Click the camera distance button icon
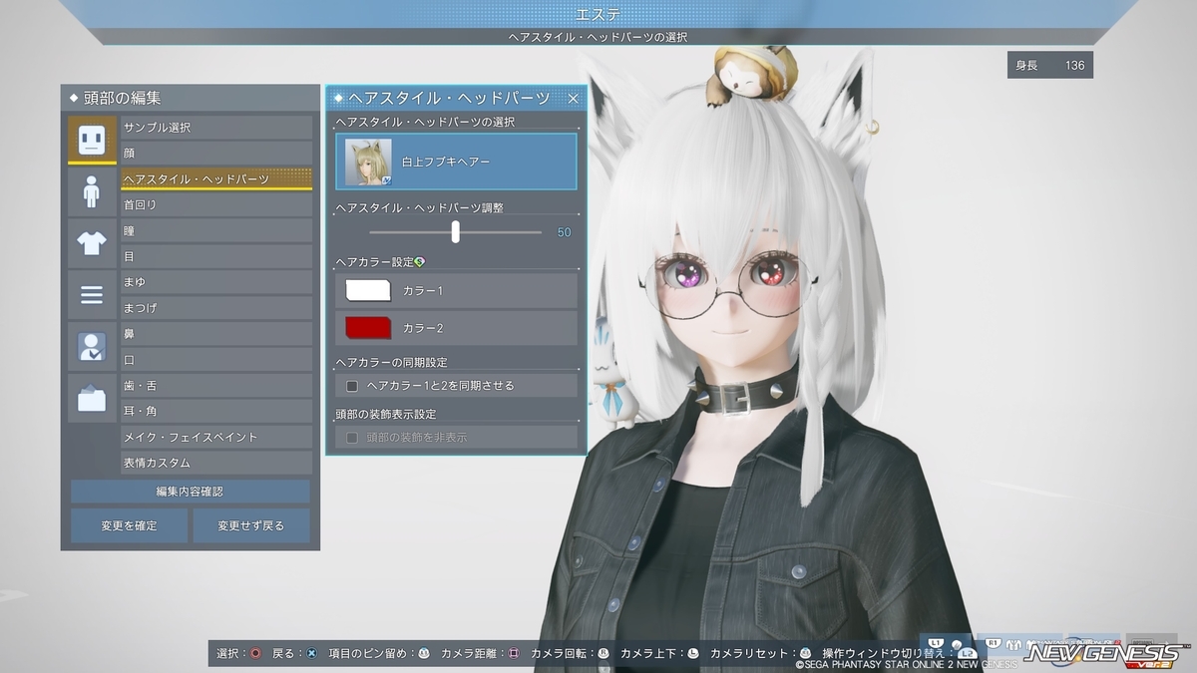 tap(514, 653)
